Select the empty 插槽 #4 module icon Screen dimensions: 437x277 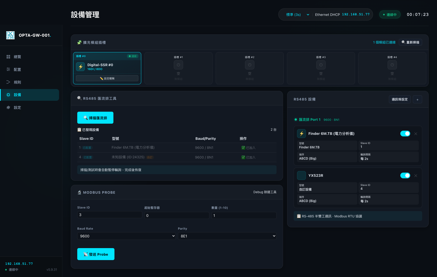(x=392, y=65)
